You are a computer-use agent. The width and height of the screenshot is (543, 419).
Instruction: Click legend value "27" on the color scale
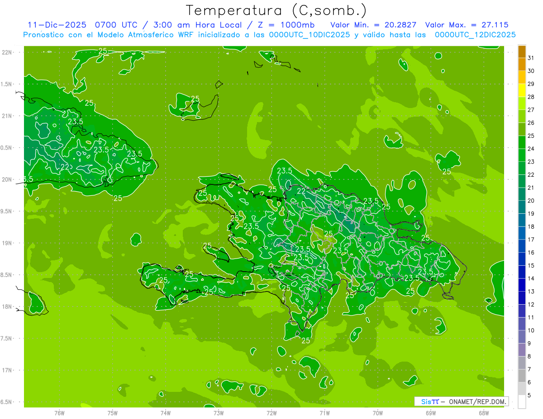pyautogui.click(x=531, y=110)
